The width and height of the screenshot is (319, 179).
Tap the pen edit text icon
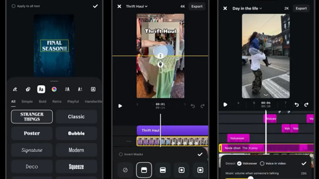point(15,89)
